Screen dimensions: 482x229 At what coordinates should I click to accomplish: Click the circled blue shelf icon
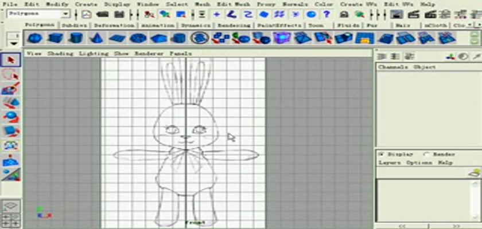pyautogui.click(x=200, y=38)
